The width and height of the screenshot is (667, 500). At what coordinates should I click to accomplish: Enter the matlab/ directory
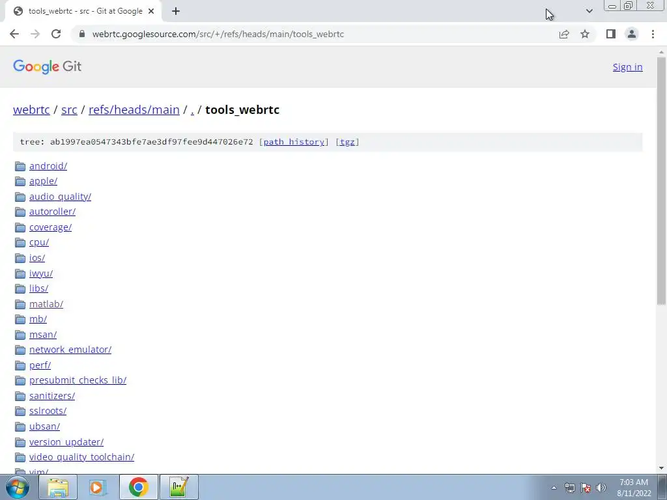point(46,303)
